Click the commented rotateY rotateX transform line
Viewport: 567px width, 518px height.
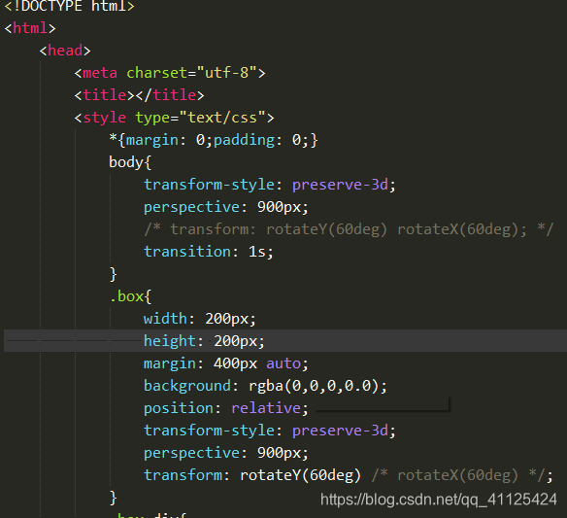[x=349, y=229]
